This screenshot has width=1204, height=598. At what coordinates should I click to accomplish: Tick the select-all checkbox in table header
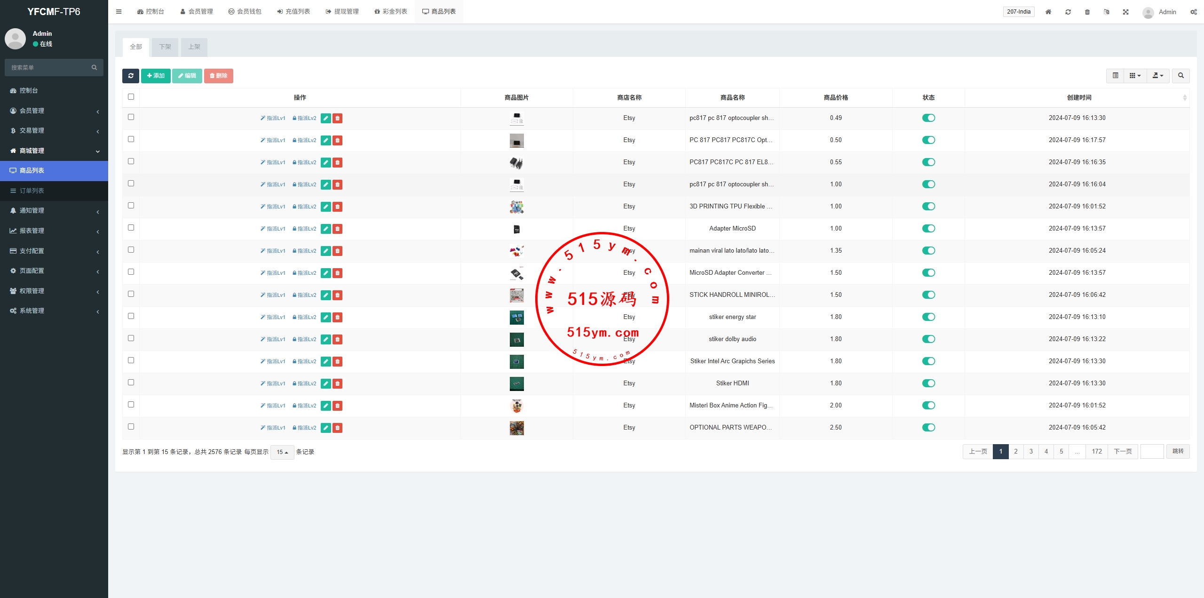pos(131,97)
